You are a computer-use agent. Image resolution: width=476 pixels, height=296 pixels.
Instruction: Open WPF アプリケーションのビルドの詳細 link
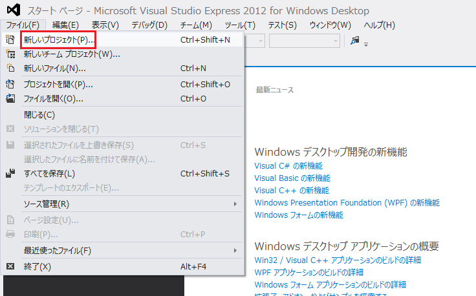[308, 272]
